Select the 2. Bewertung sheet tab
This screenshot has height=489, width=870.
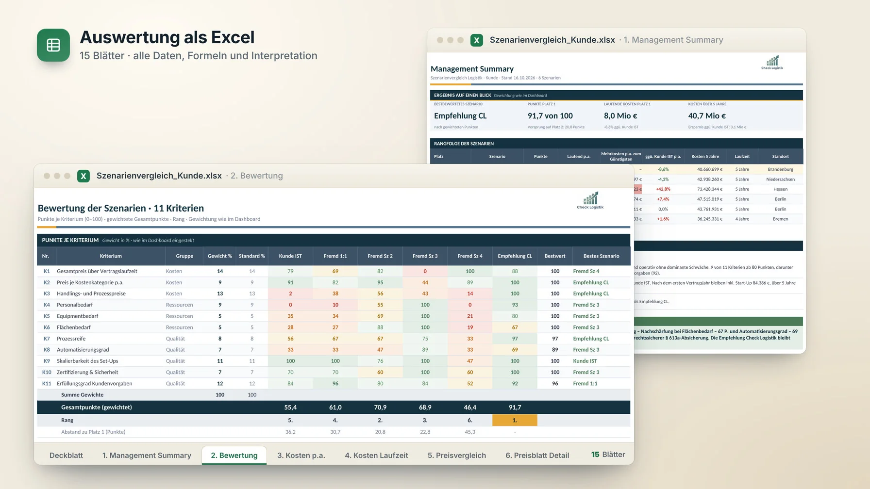(x=234, y=456)
